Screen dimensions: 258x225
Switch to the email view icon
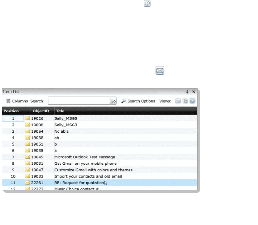pos(192,101)
